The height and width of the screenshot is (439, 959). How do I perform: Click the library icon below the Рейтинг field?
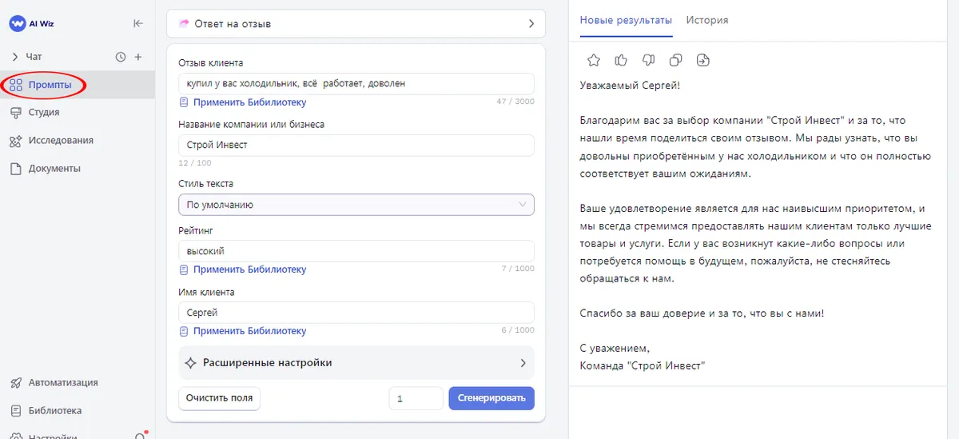(x=184, y=269)
